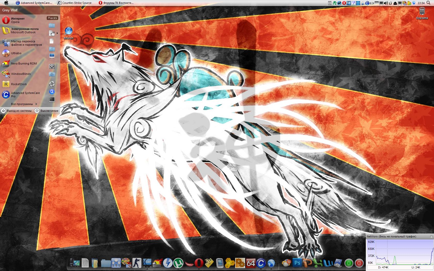Image resolution: width=434 pixels, height=271 pixels.
Task: Open the Spotlight search magnifier in tray
Action: (428, 3)
